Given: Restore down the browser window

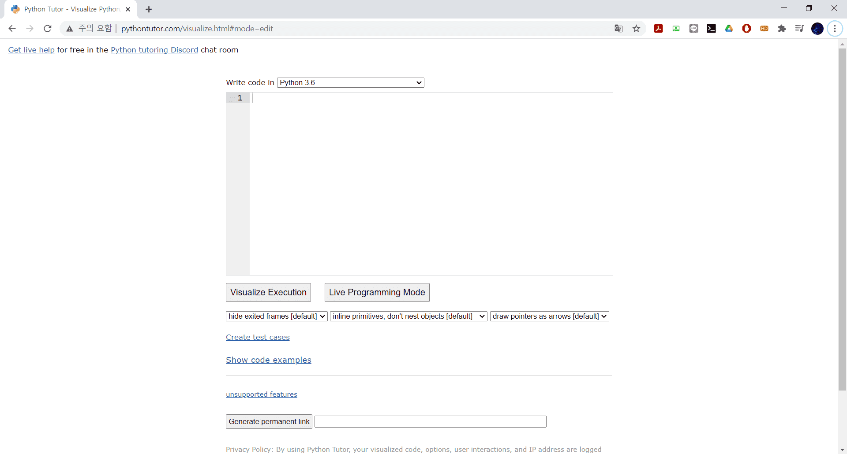Looking at the screenshot, I should point(809,8).
